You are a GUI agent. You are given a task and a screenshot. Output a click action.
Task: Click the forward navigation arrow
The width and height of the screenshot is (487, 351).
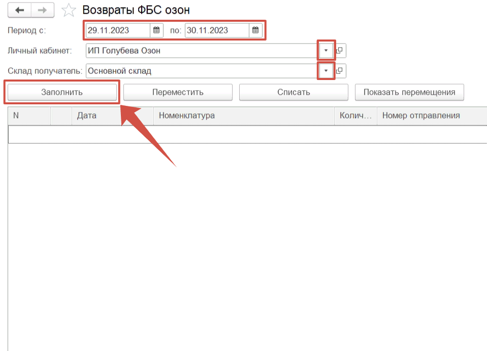click(43, 10)
